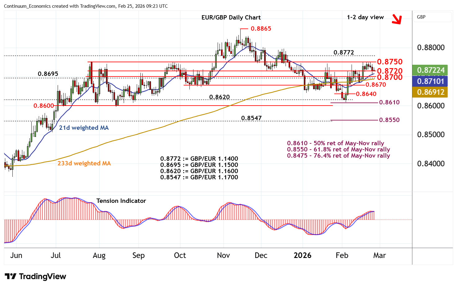Click the 0.8600 support level label
Image resolution: width=457 pixels, height=288 pixels.
pos(44,106)
